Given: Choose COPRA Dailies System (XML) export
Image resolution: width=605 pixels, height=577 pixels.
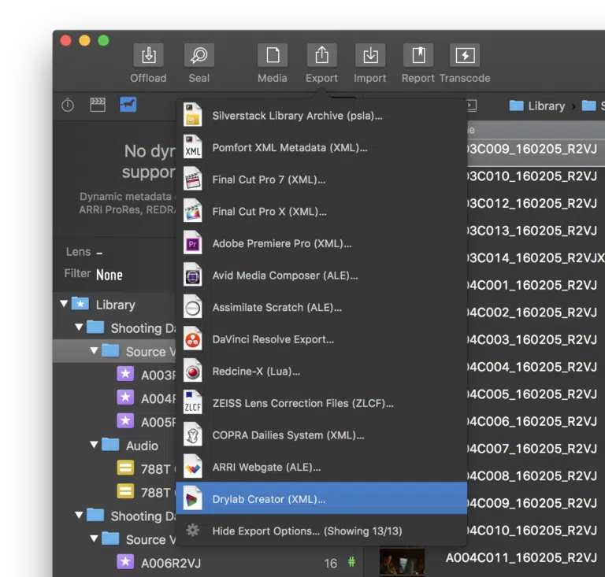Looking at the screenshot, I should [x=321, y=435].
